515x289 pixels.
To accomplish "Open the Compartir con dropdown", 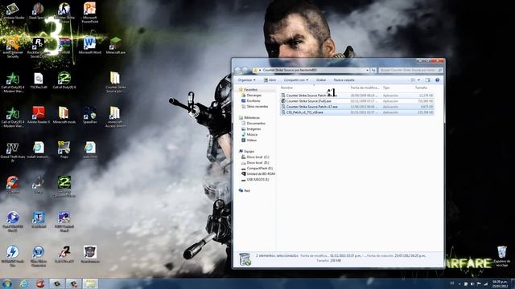I will pos(296,80).
